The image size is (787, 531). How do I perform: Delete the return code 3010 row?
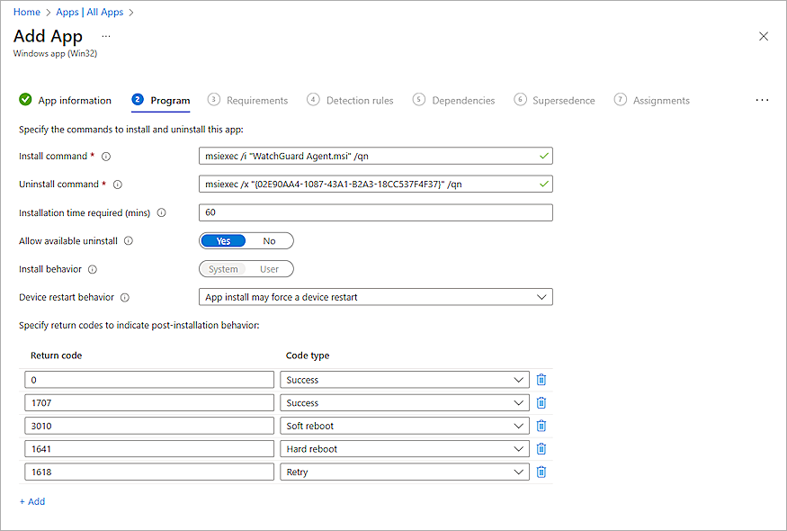(x=541, y=426)
